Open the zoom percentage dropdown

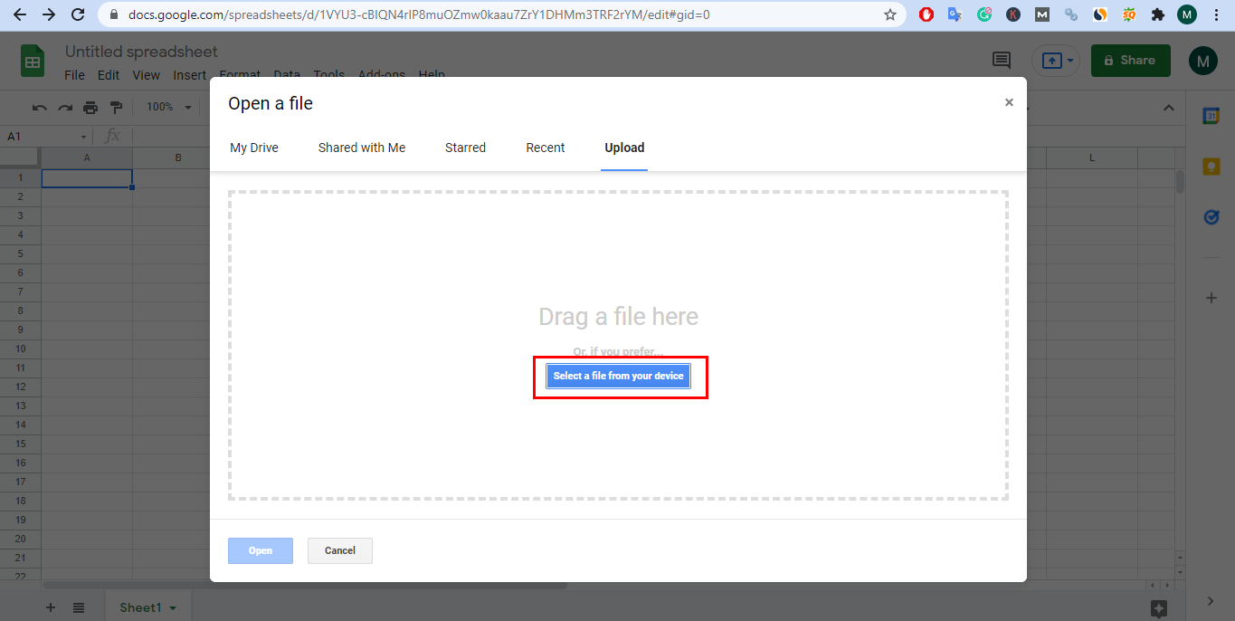click(167, 107)
